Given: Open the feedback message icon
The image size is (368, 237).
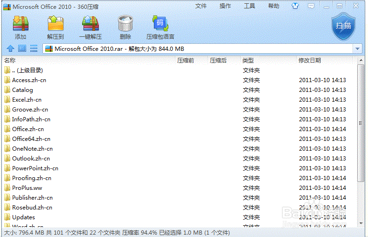Looking at the screenshot, I should 311,6.
